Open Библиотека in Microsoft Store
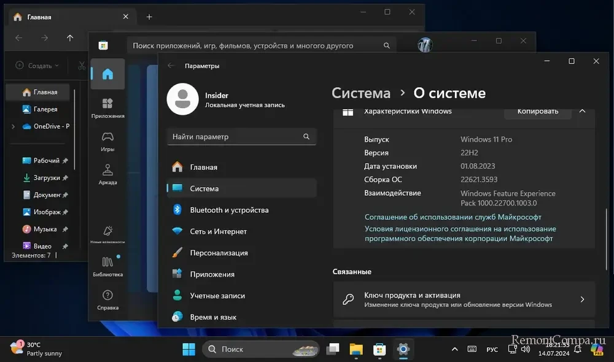The width and height of the screenshot is (614, 362). coord(107,266)
